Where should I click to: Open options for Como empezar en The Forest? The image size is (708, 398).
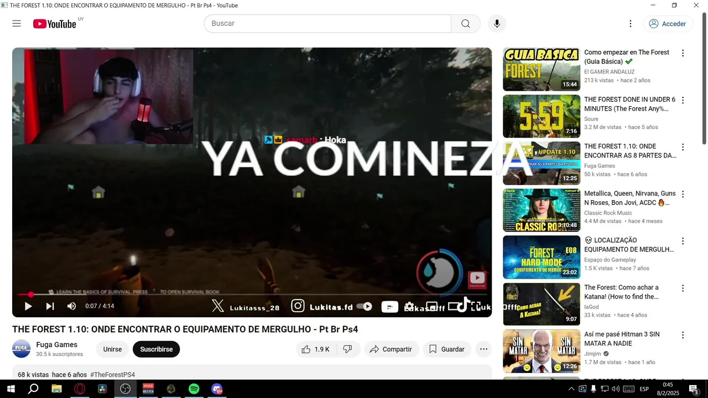[x=683, y=53]
